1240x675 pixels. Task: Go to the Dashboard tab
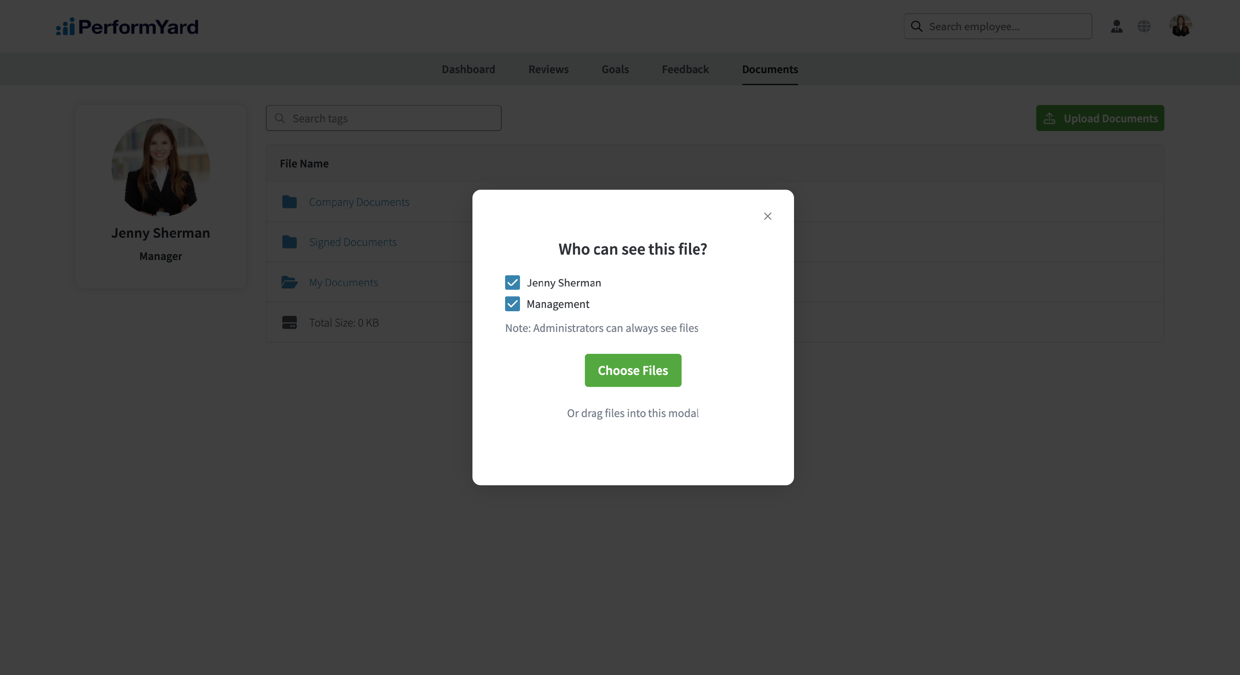(468, 69)
